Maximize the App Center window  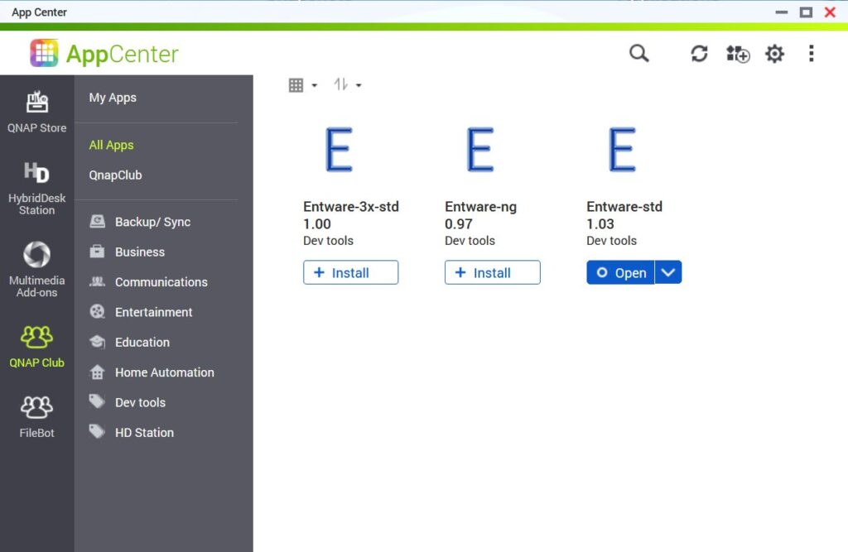tap(806, 12)
